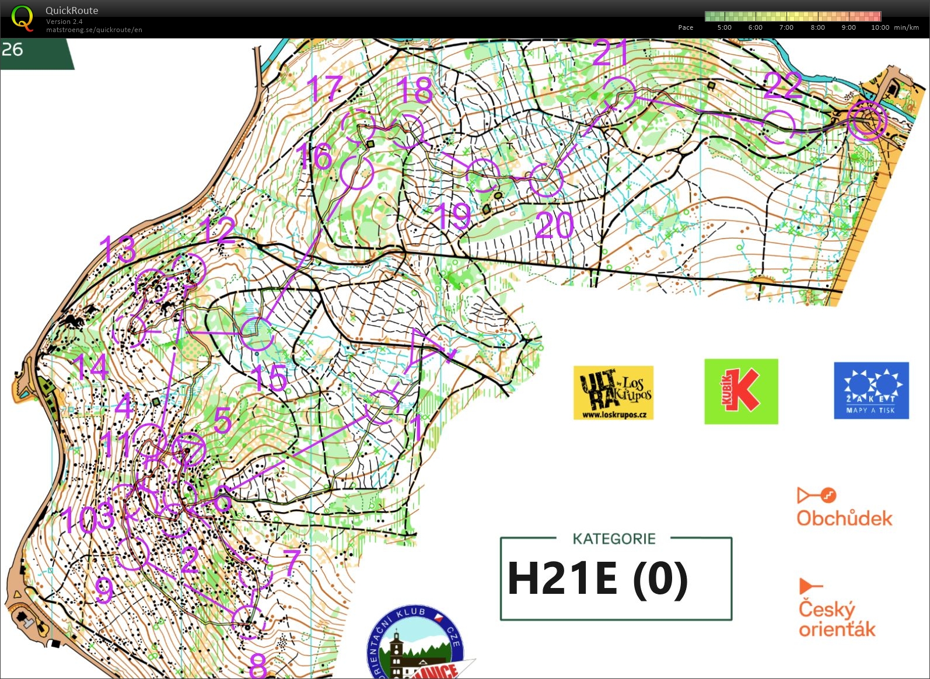This screenshot has height=679, width=930.
Task: Click the start triangle on map
Action: pyautogui.click(x=426, y=348)
